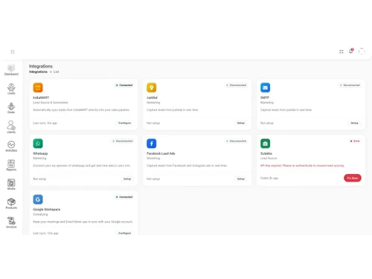Click Setup on the Justdial card

point(241,123)
